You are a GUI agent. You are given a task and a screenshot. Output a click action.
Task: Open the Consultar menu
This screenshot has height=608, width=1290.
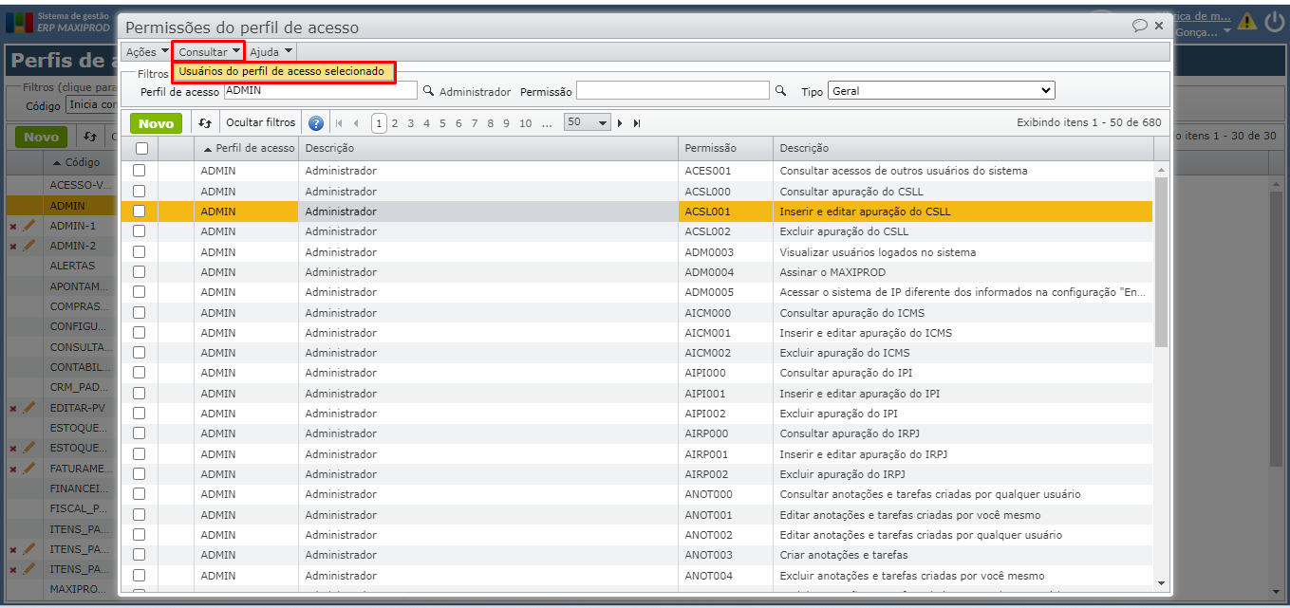pyautogui.click(x=209, y=51)
